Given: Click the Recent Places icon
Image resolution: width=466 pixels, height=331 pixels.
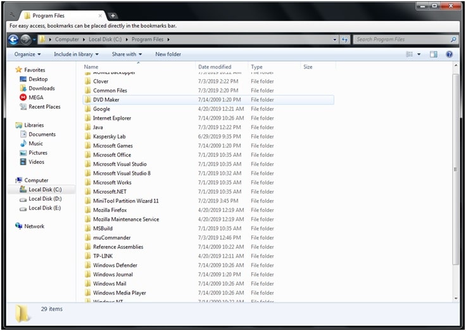Looking at the screenshot, I should (23, 107).
